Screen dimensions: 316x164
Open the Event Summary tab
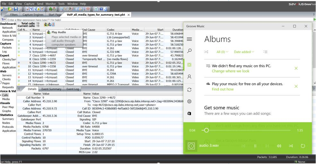click(x=51, y=89)
